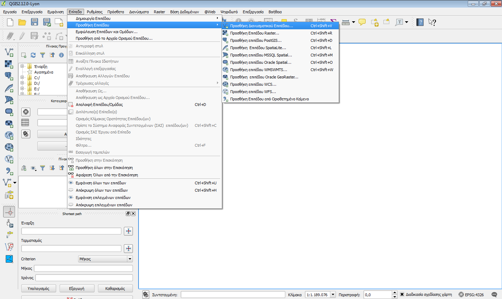Click the Coordinate capture crosshair icon in sidebar
The image size is (502, 299).
pyautogui.click(x=9, y=212)
